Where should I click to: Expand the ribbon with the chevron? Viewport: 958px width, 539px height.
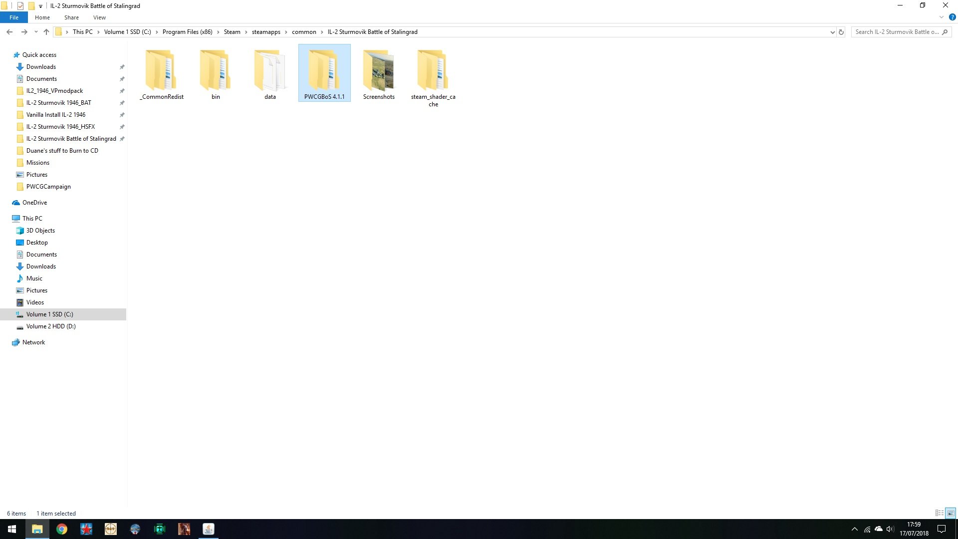pyautogui.click(x=941, y=17)
